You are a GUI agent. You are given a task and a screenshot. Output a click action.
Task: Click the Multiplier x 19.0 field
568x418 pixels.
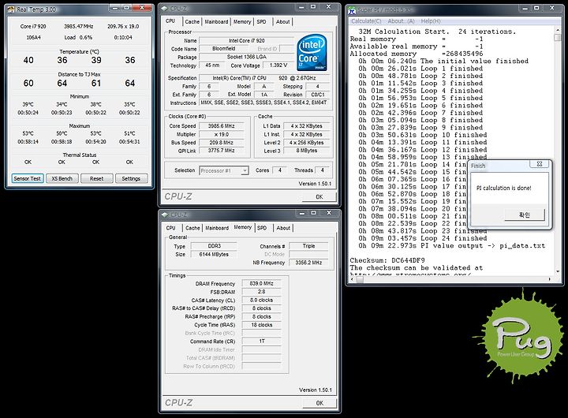tap(222, 134)
